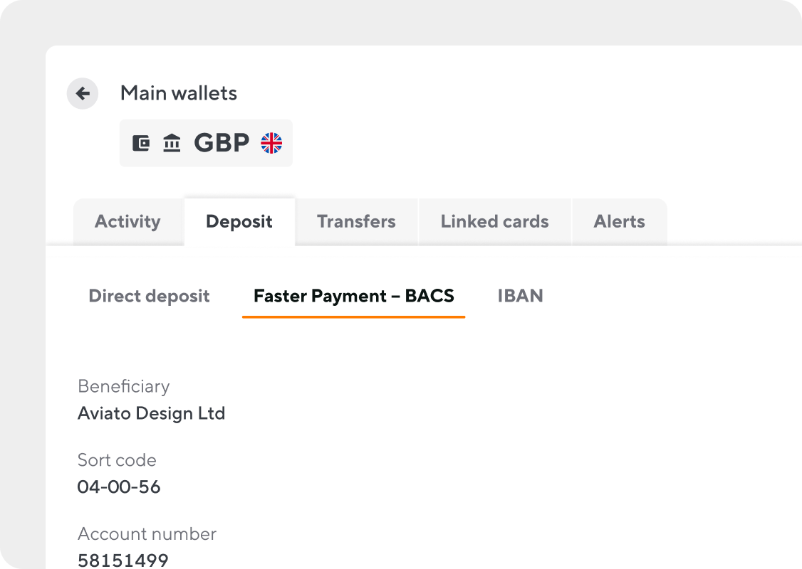The image size is (802, 569).
Task: Open the GBP wallet selector chip
Action: click(x=205, y=142)
